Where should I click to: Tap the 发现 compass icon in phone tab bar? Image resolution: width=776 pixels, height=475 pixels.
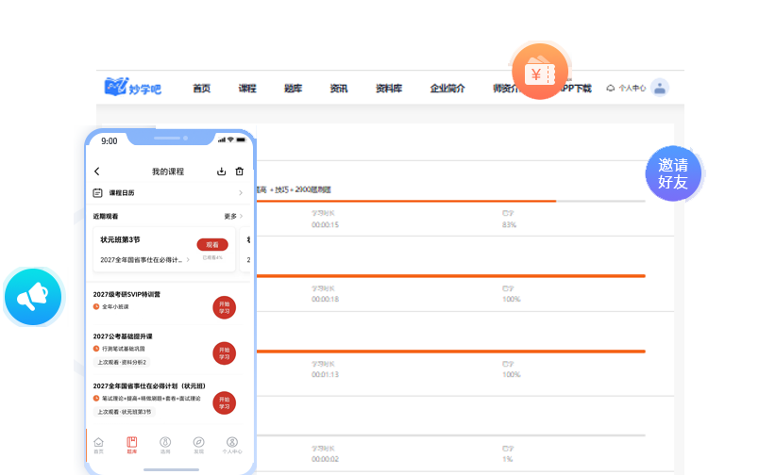(x=198, y=444)
